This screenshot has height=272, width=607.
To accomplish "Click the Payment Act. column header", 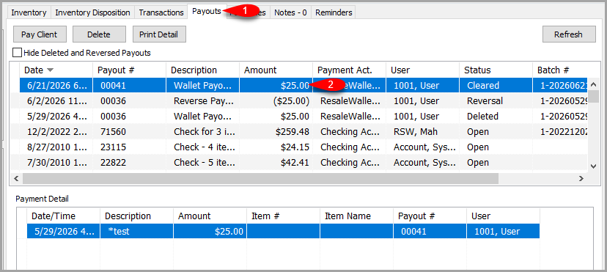I will (x=349, y=70).
